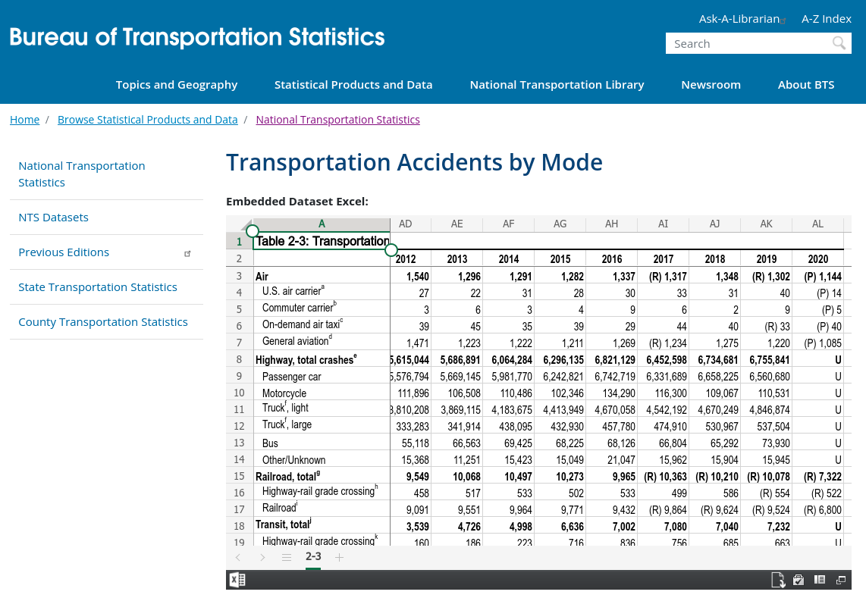Click the all sheets list icon

pyautogui.click(x=287, y=557)
